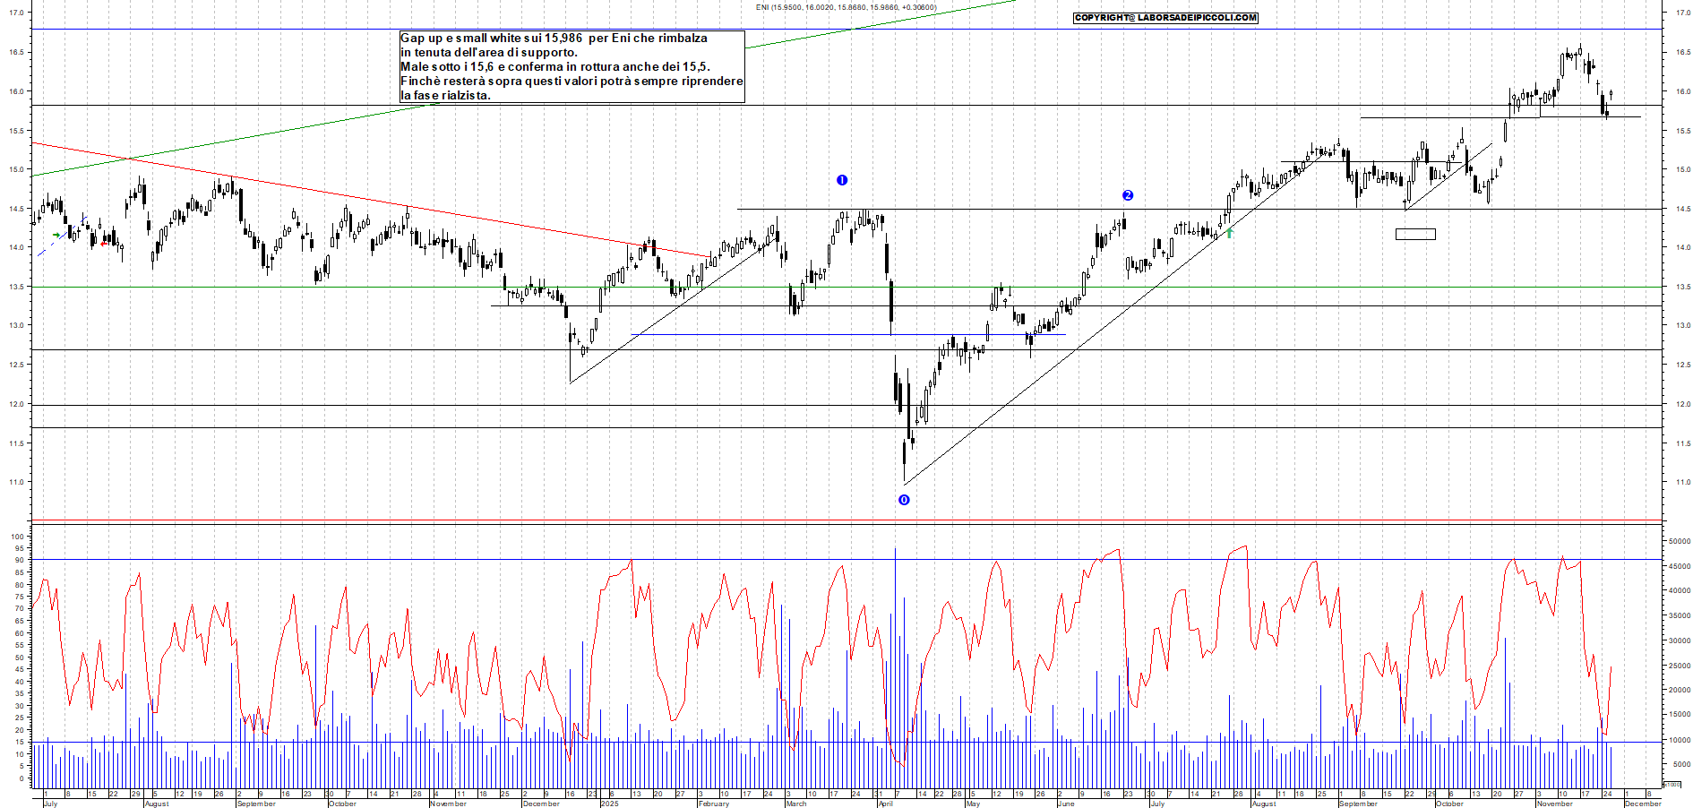This screenshot has height=808, width=1693.
Task: Select the blue circled ❷ wave marker
Action: click(x=1128, y=193)
